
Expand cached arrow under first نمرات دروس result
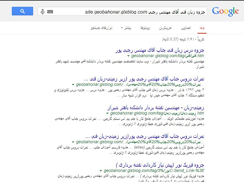coord(73,85)
